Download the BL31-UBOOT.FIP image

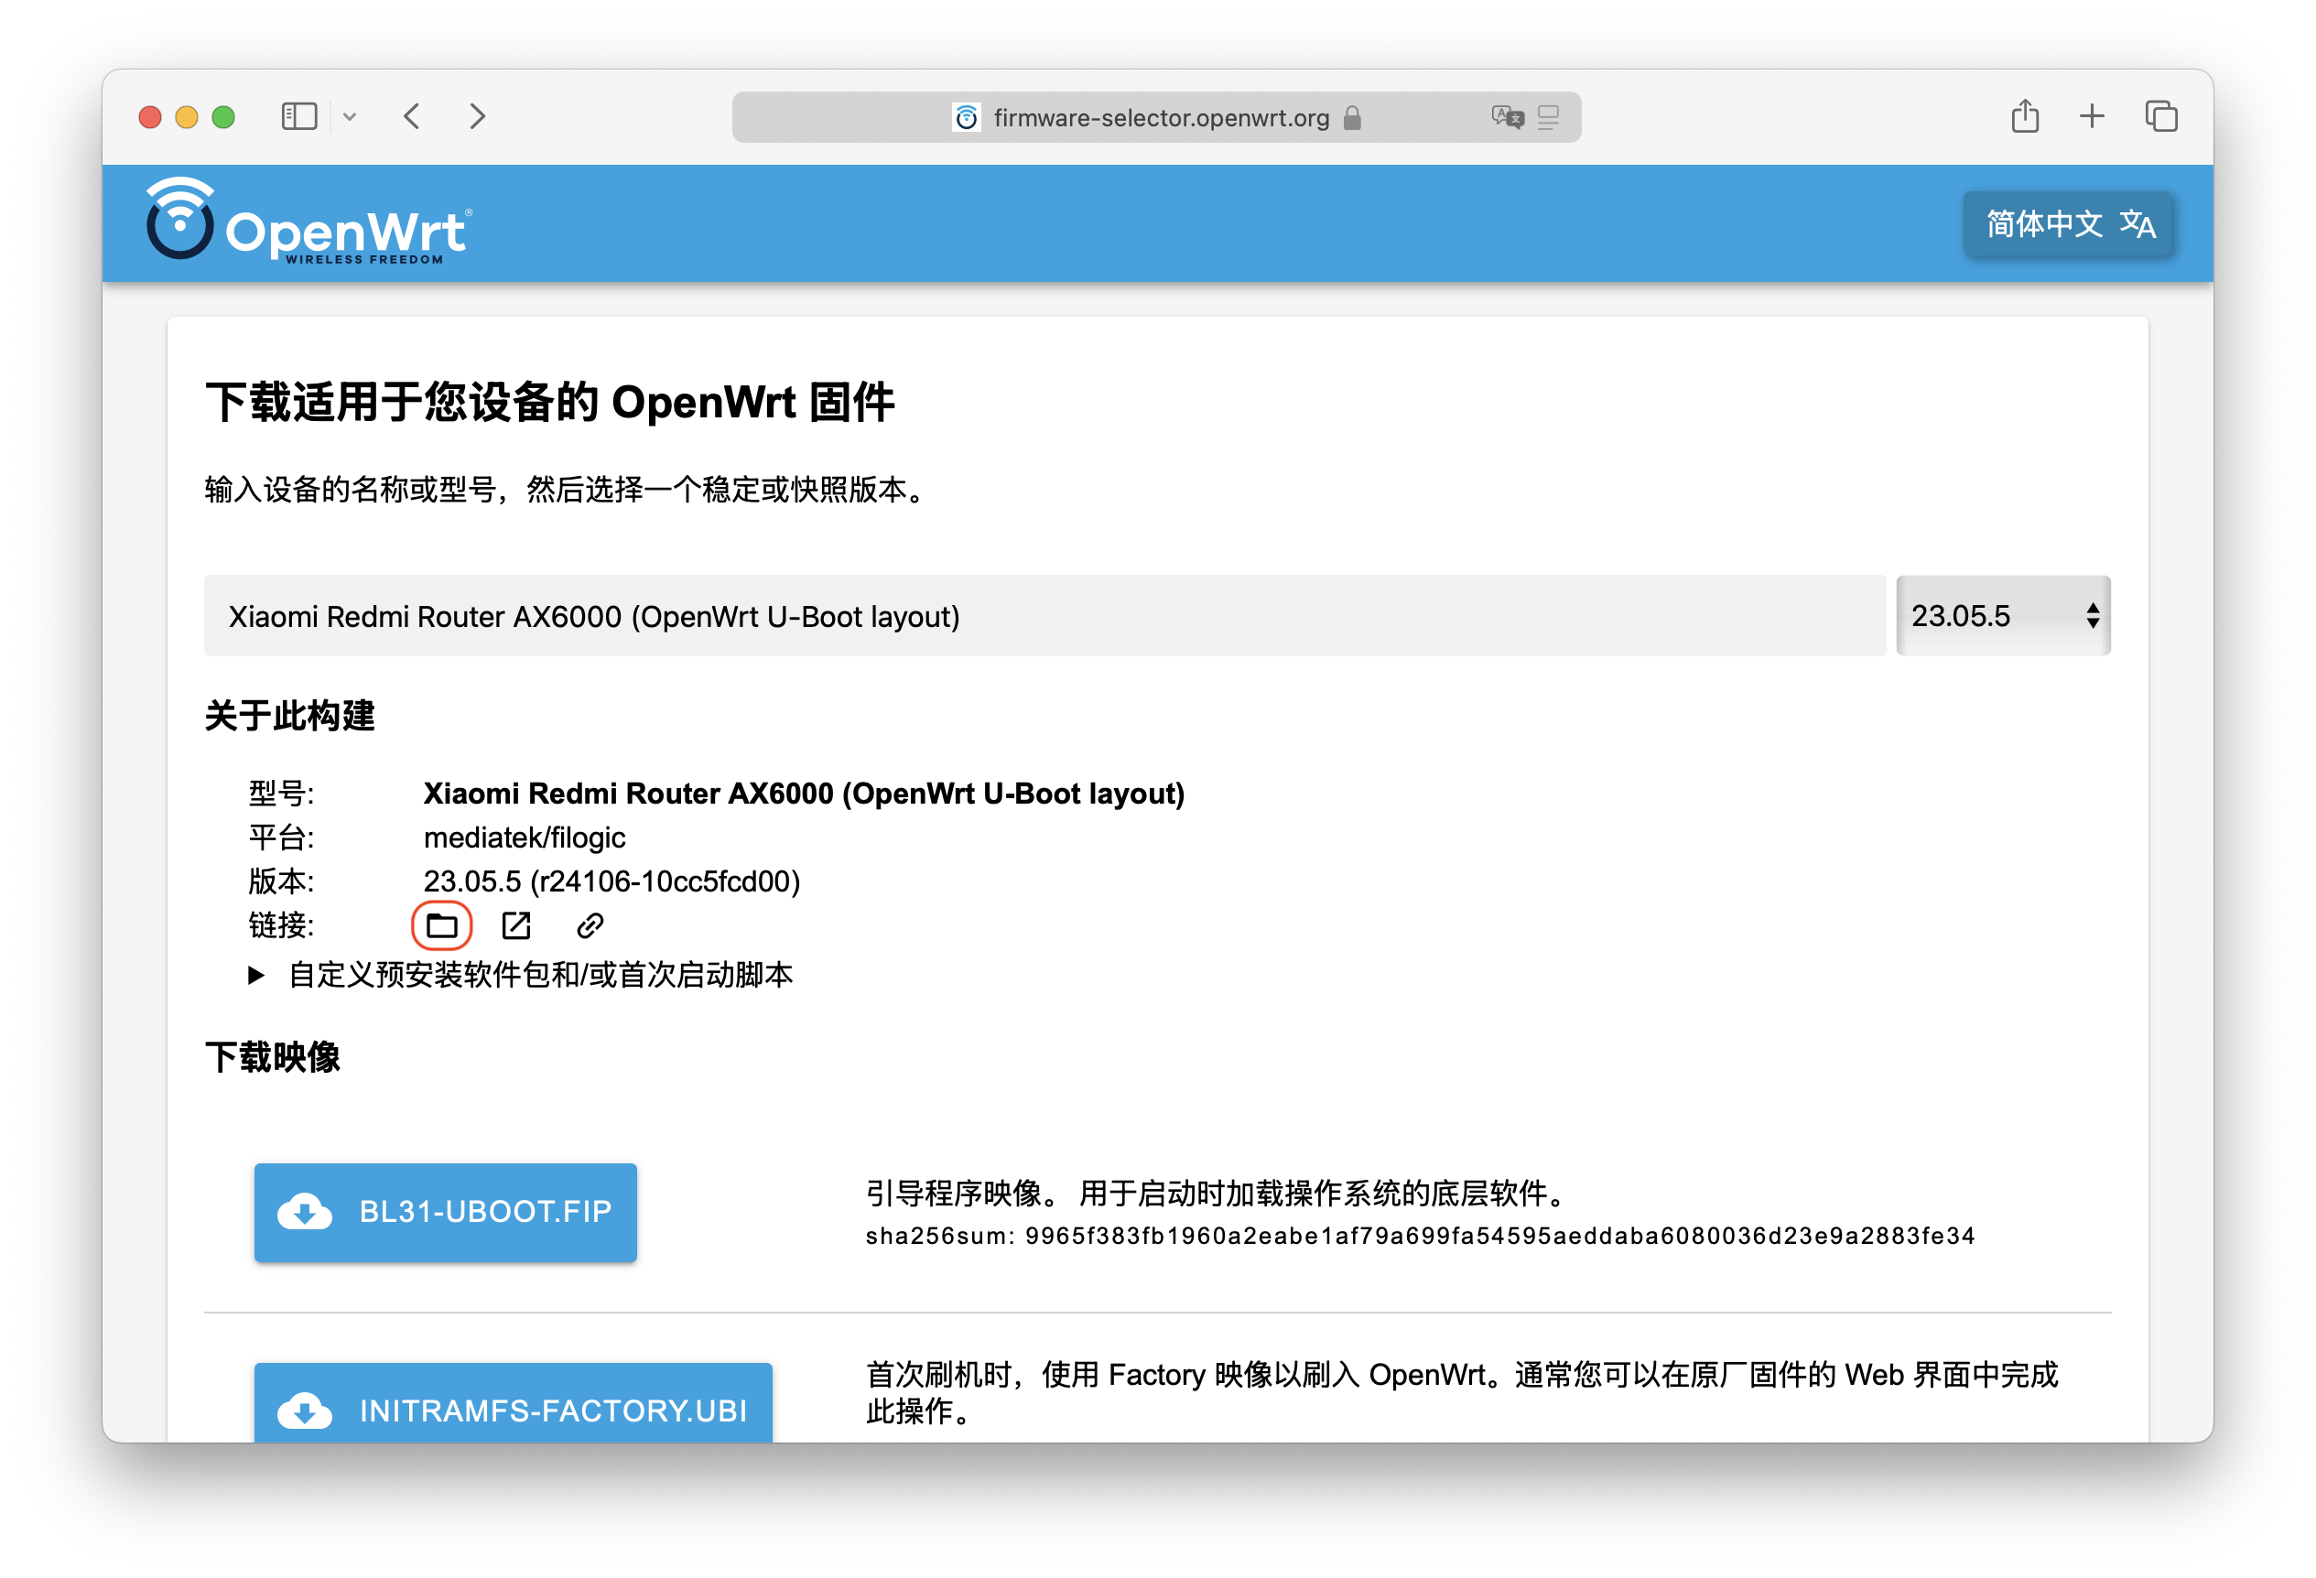[x=446, y=1211]
